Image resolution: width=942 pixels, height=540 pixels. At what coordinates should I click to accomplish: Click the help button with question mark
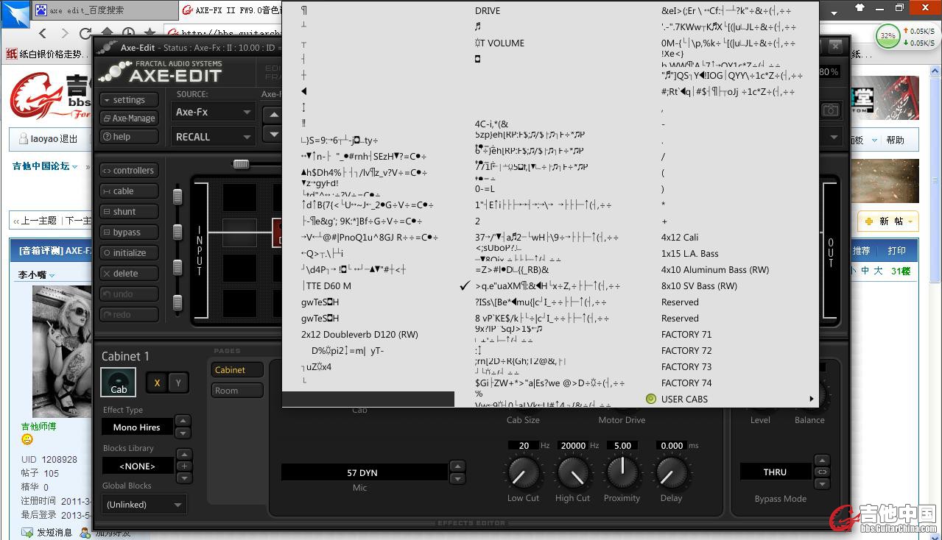[130, 137]
